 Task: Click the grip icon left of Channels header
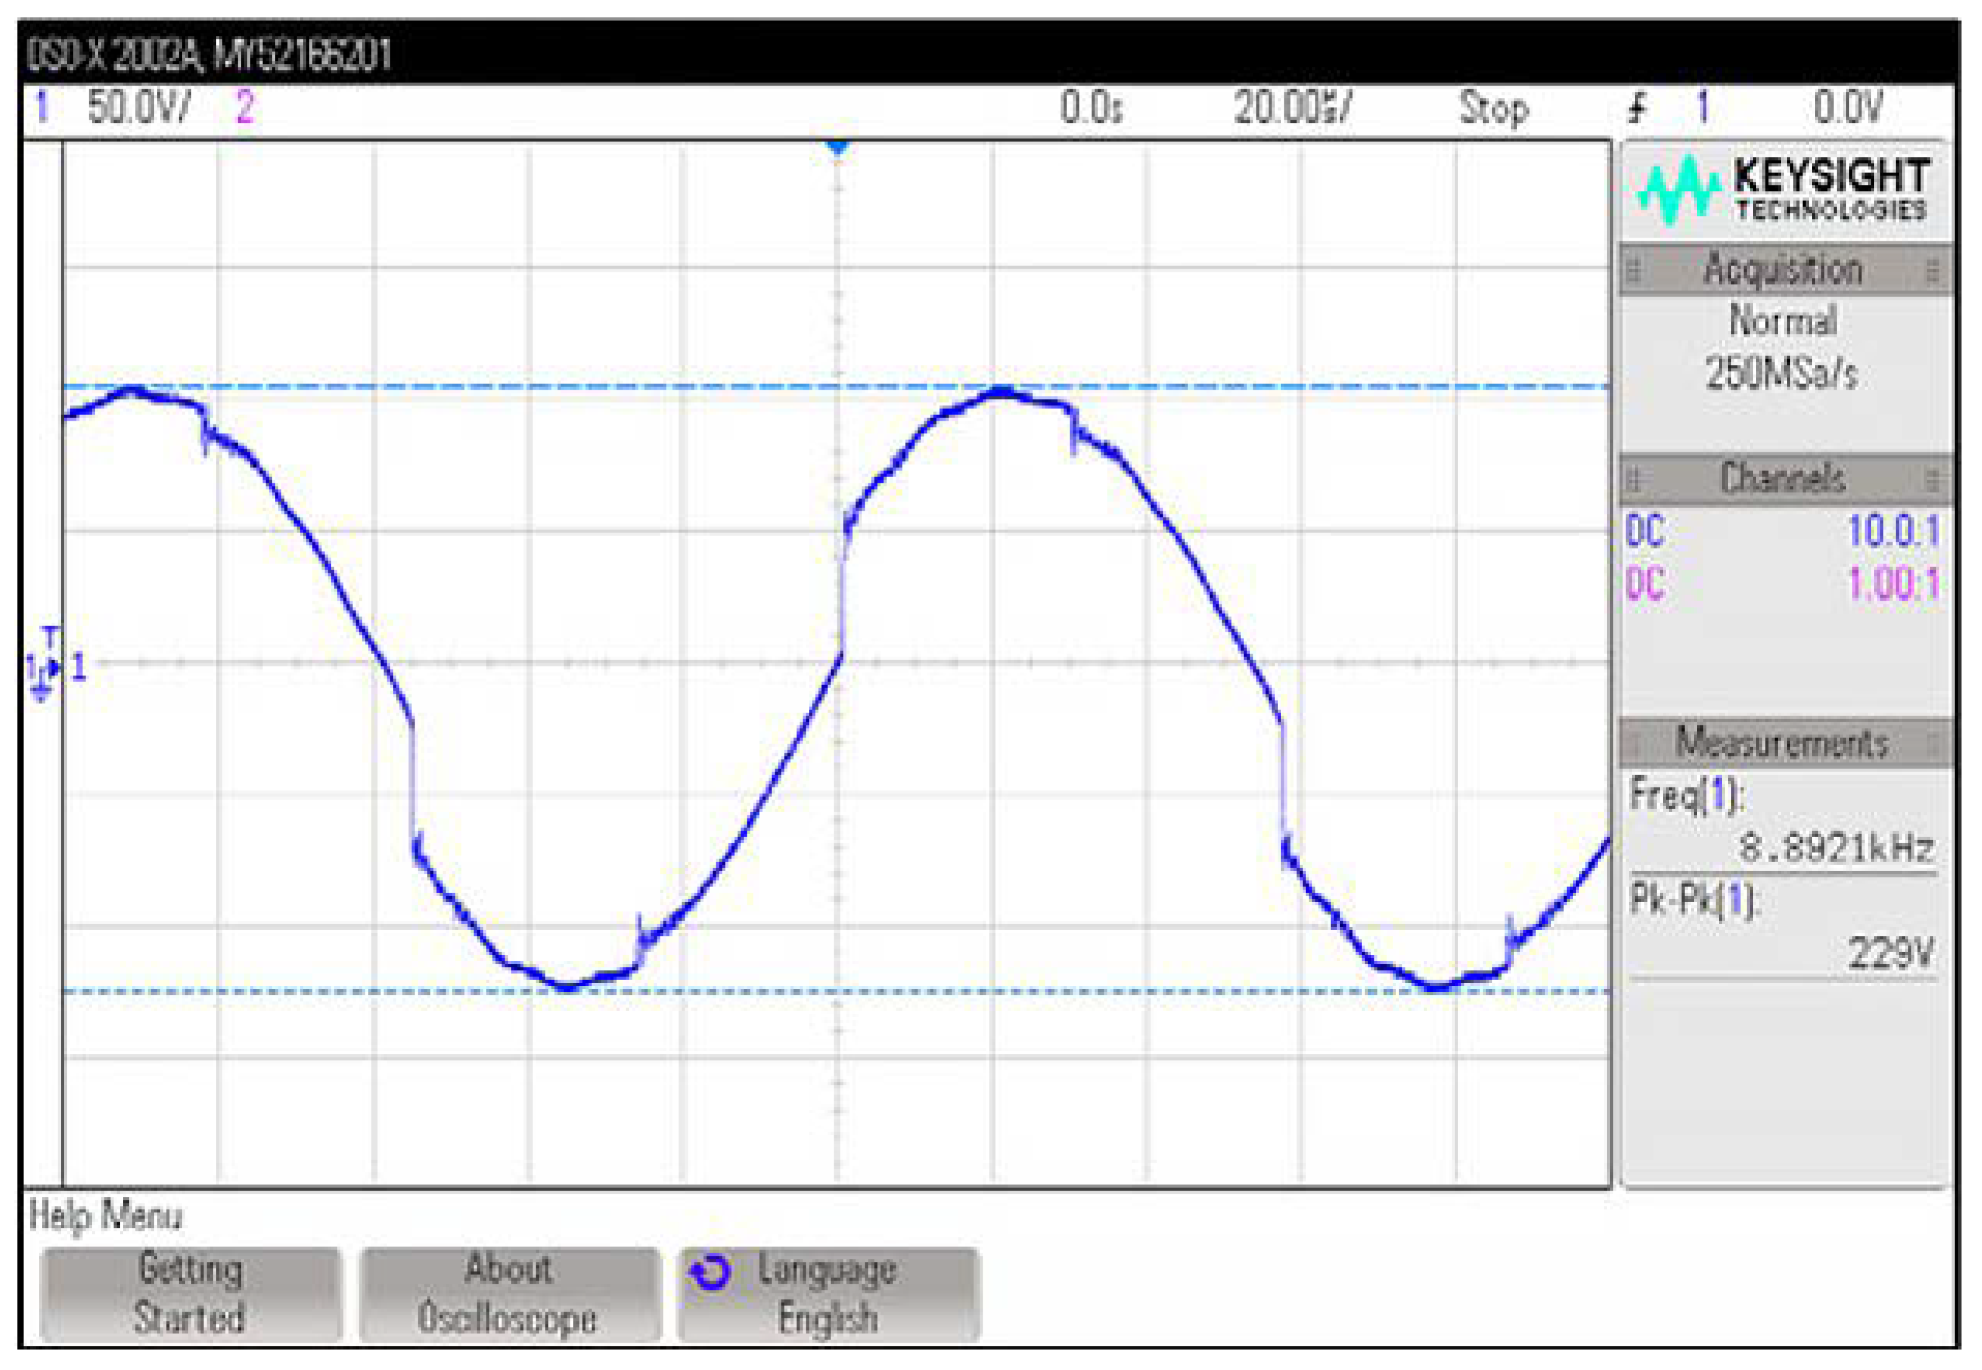coord(1633,478)
